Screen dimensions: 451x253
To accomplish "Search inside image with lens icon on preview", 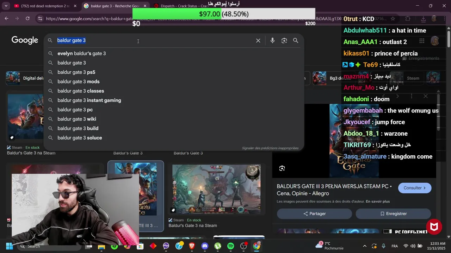I will click(x=282, y=168).
